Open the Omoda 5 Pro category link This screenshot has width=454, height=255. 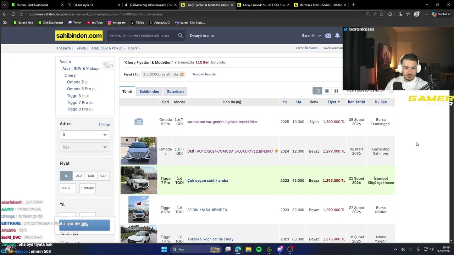click(79, 89)
